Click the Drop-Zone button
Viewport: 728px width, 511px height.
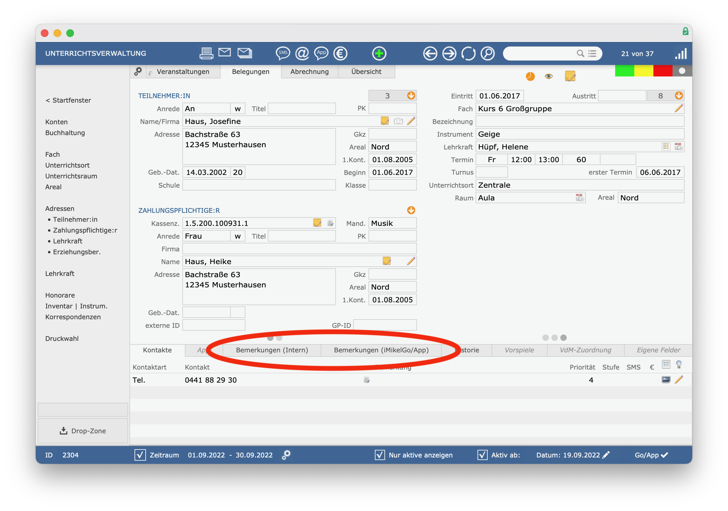tap(83, 431)
